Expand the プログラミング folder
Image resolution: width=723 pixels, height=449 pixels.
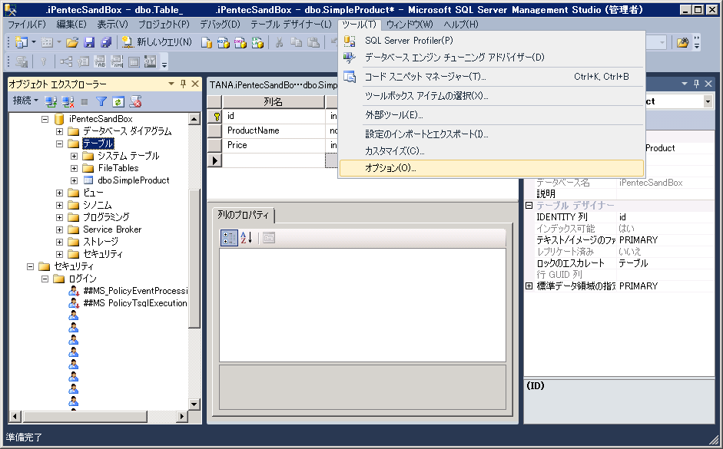click(59, 217)
